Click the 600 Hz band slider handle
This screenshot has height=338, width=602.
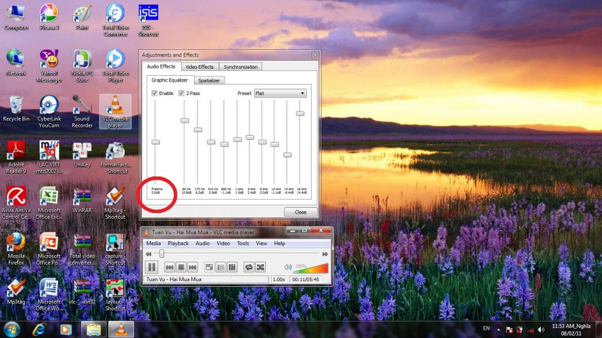(x=224, y=144)
